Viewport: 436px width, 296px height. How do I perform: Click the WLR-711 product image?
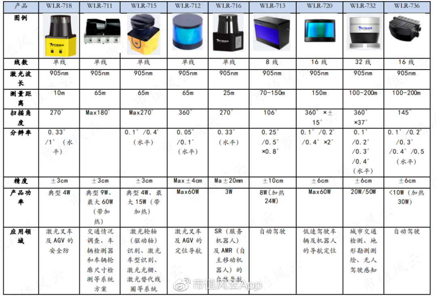click(102, 31)
